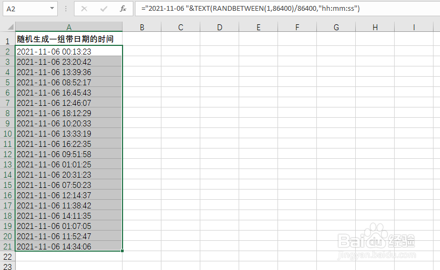This screenshot has width=440, height=270.
Task: Select column A header
Action: click(69, 27)
